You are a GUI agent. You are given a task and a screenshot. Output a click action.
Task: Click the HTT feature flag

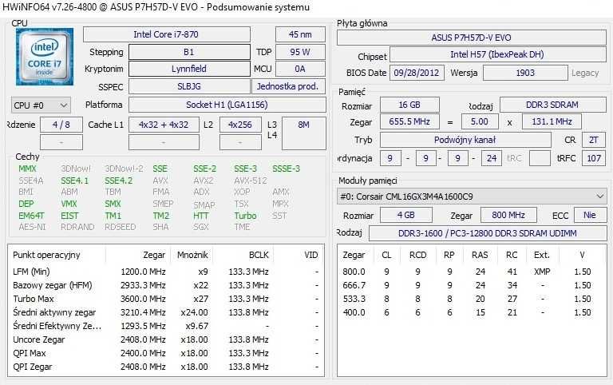[x=201, y=216]
